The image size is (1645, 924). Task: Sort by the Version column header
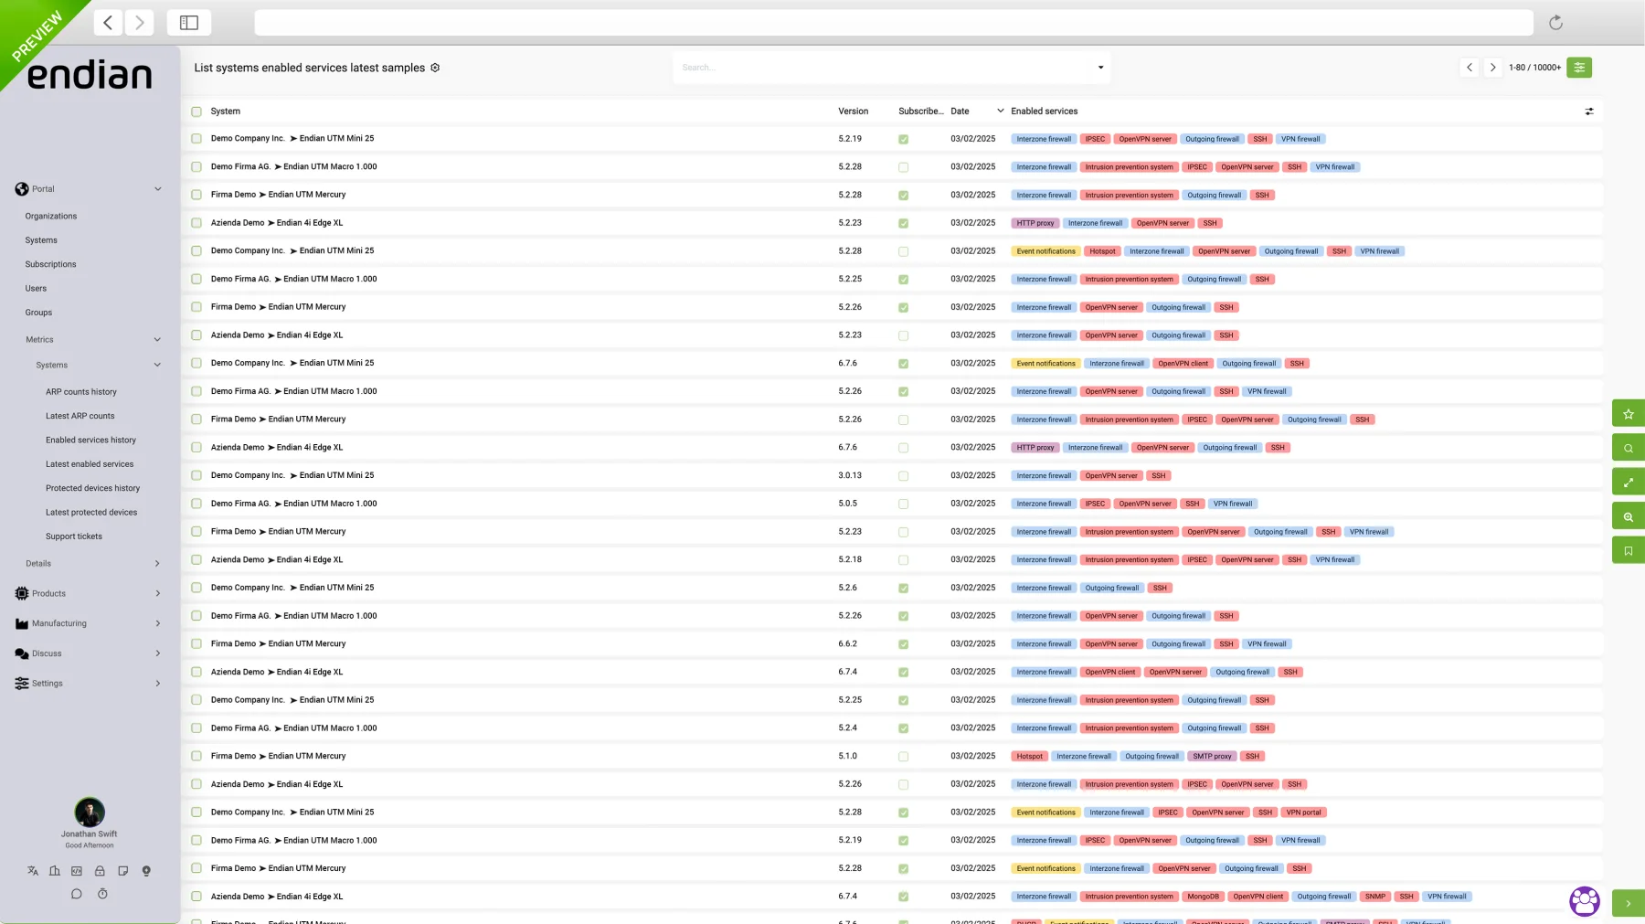pyautogui.click(x=854, y=112)
